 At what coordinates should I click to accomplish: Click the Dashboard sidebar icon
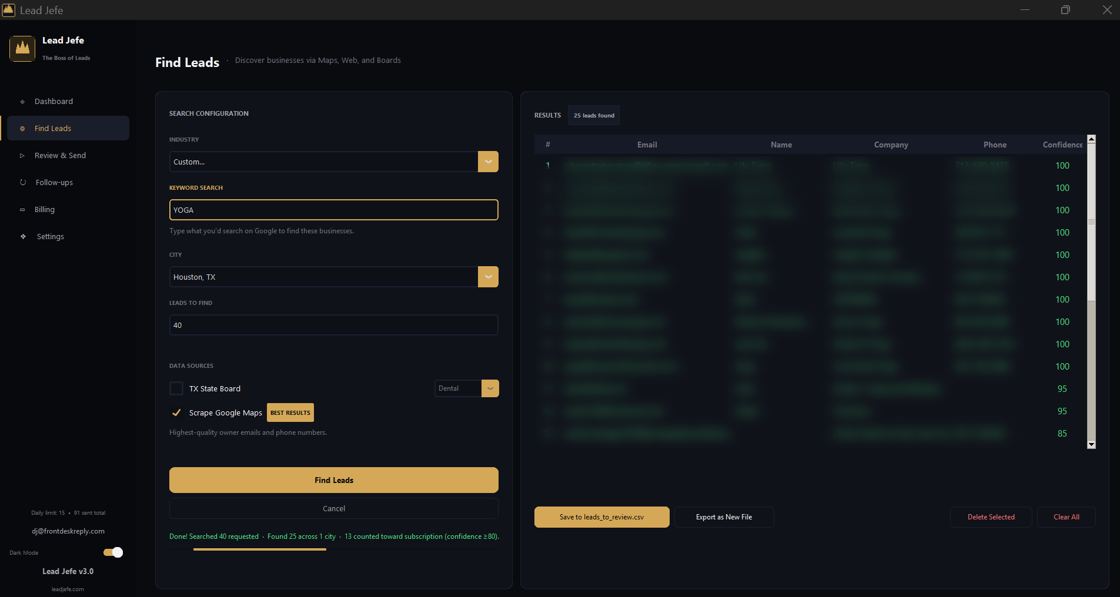click(x=22, y=102)
